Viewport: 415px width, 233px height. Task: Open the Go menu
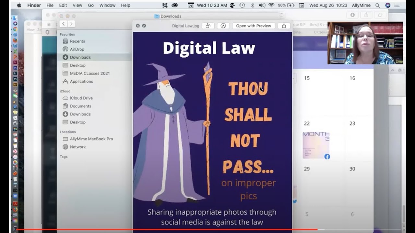point(91,5)
